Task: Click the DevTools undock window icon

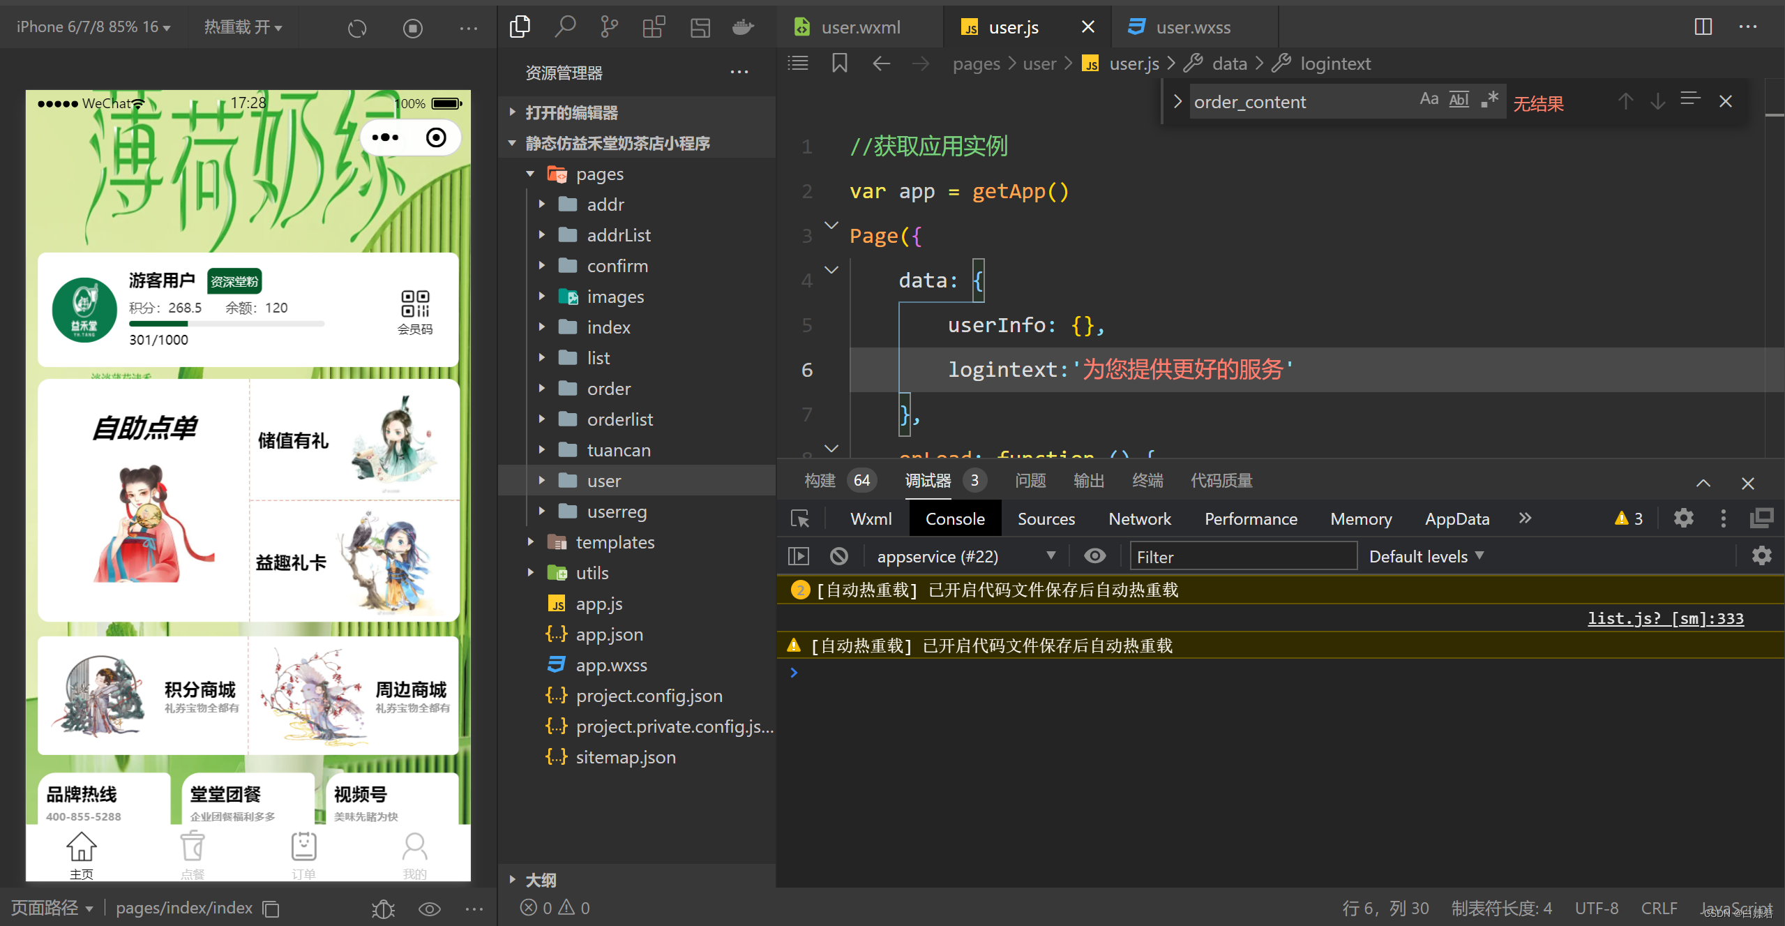Action: click(x=1762, y=518)
